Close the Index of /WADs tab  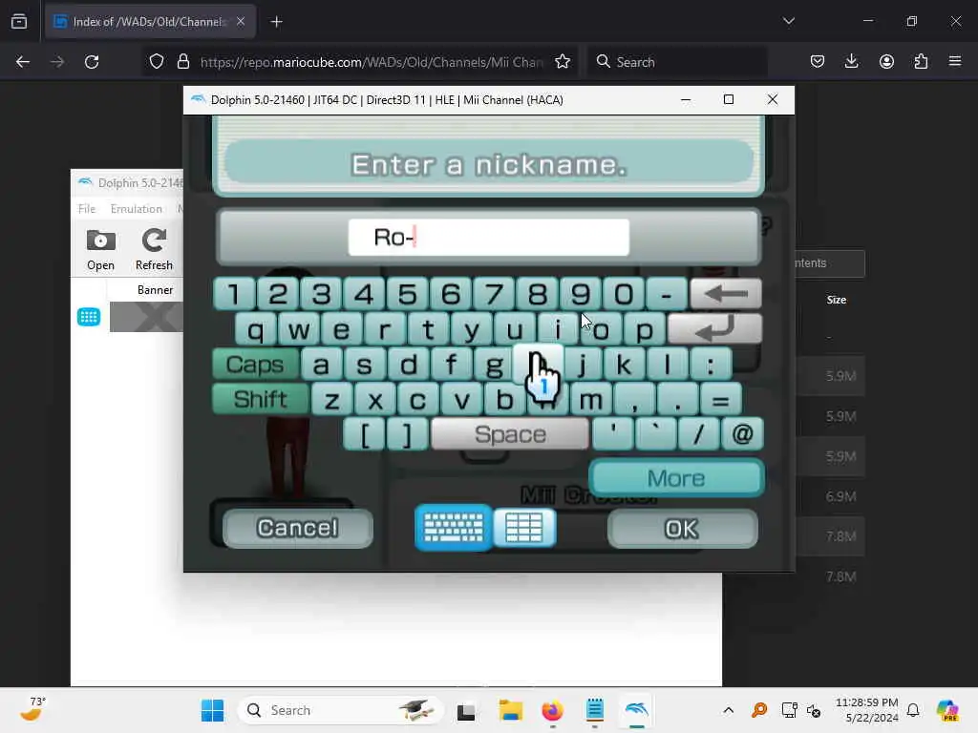241,21
